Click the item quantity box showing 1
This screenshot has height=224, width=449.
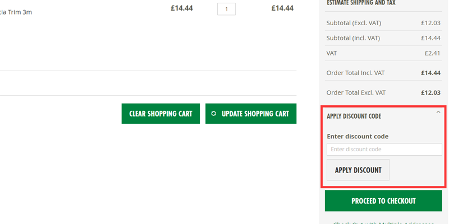click(x=227, y=9)
